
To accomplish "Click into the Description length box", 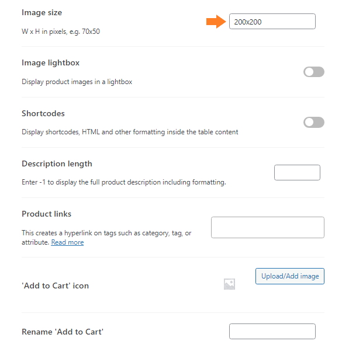I will [x=297, y=173].
